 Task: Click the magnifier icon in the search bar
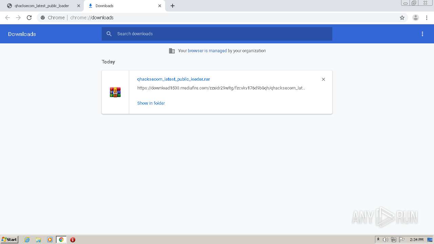pyautogui.click(x=109, y=34)
